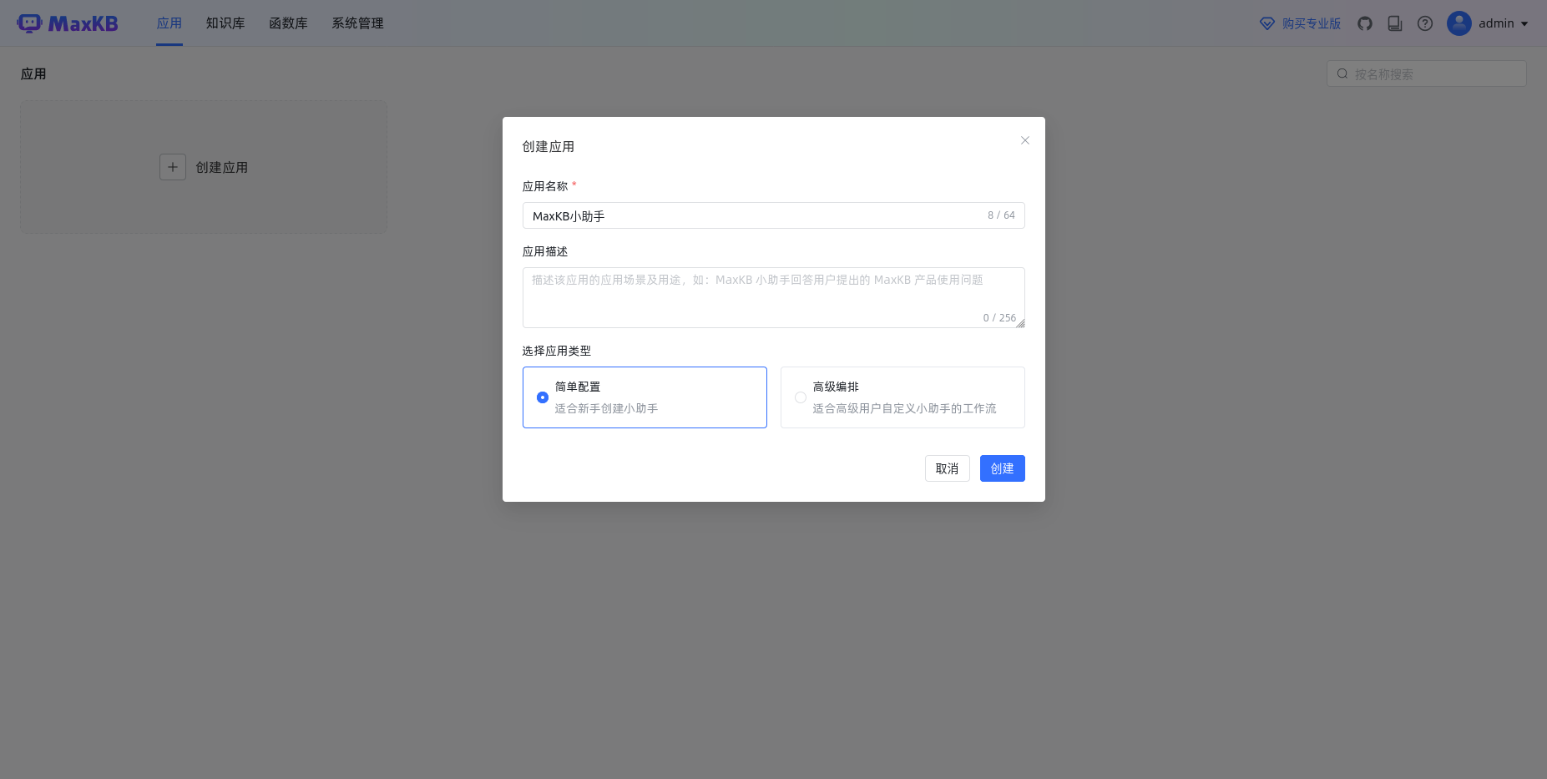
Task: Focus the 应用名称 input field
Action: pos(773,215)
